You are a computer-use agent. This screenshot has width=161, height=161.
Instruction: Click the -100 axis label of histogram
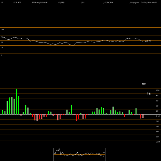pyautogui.click(x=158, y=142)
